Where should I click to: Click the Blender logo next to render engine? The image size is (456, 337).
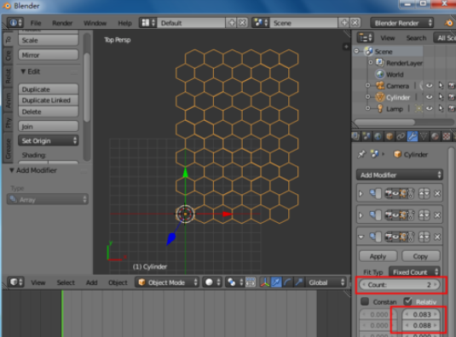[449, 23]
